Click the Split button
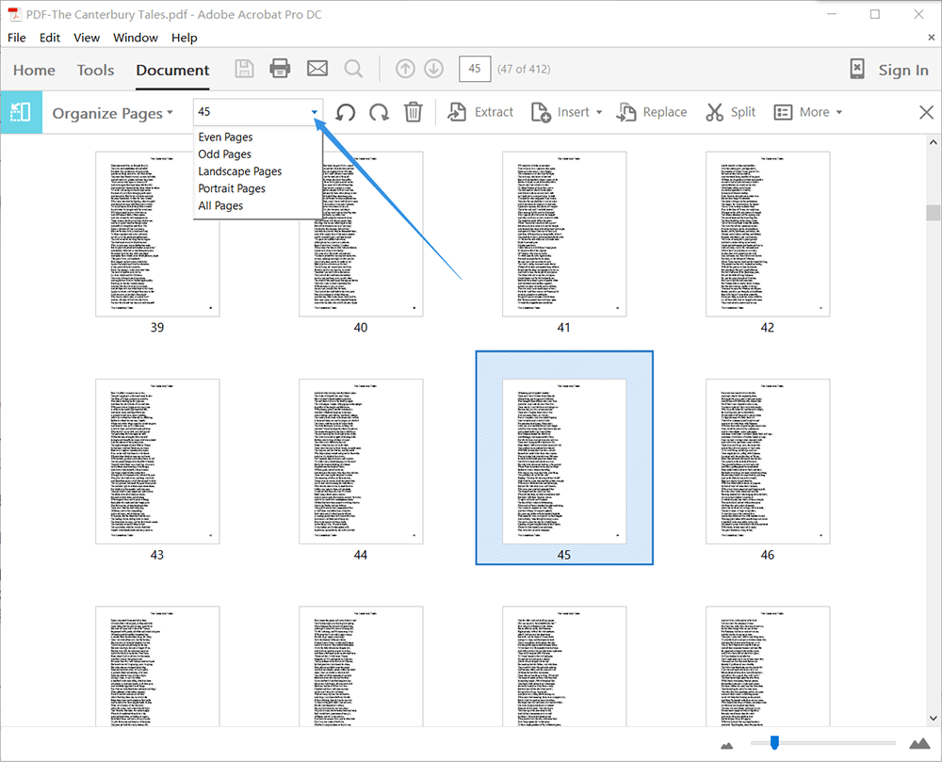Screen dimensions: 942x762 coord(730,112)
